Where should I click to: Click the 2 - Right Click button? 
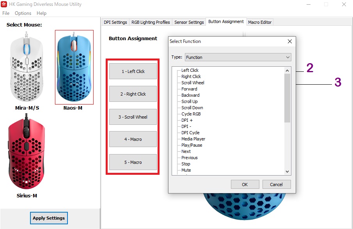pyautogui.click(x=133, y=94)
